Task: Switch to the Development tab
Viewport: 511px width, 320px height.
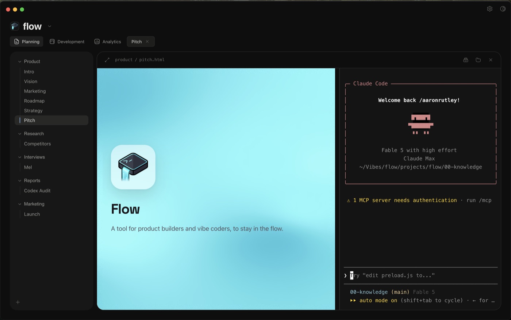Action: [67, 42]
